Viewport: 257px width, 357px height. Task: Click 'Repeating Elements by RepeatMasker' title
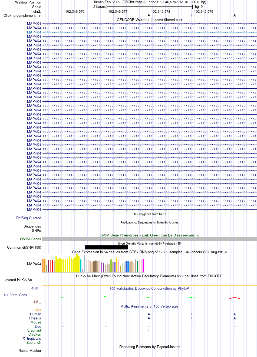tap(149, 347)
